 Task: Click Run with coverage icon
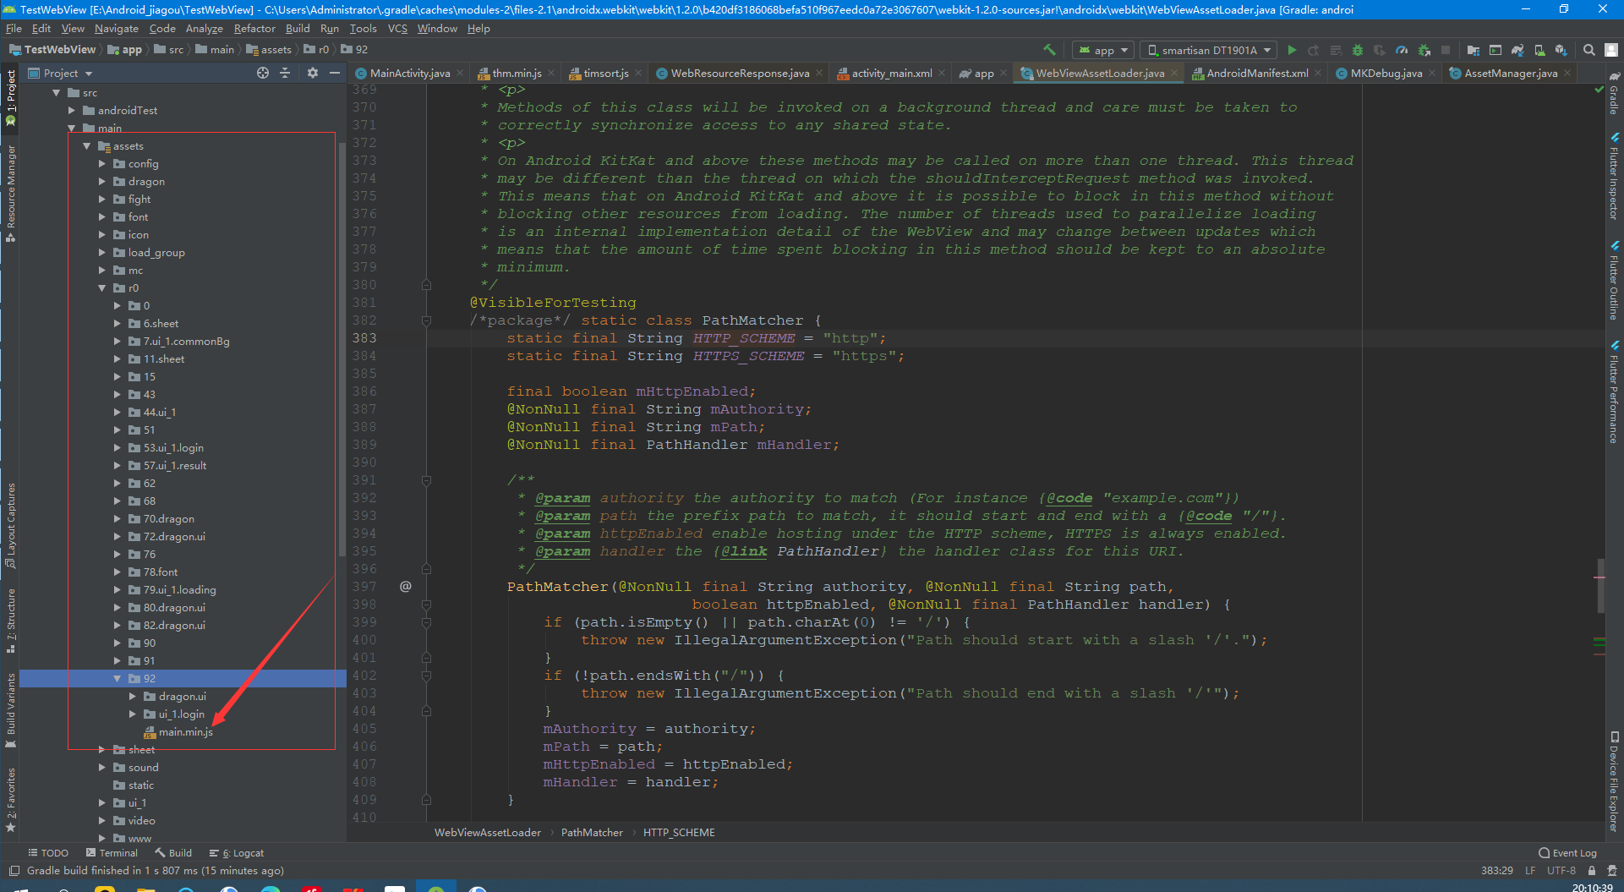1380,50
